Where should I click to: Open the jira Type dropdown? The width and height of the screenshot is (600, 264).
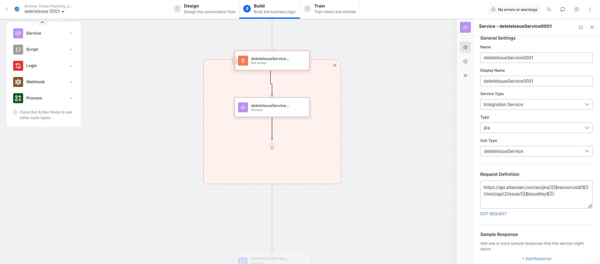tap(536, 128)
